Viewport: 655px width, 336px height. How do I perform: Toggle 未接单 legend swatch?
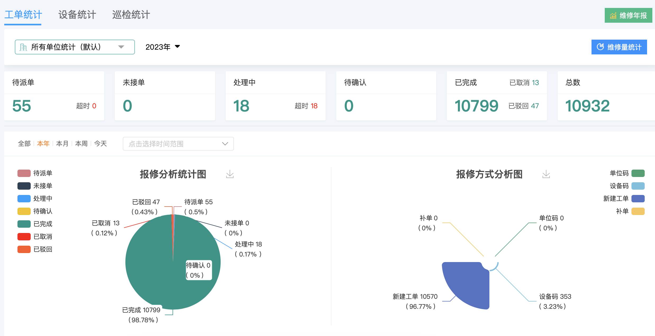[x=24, y=186]
